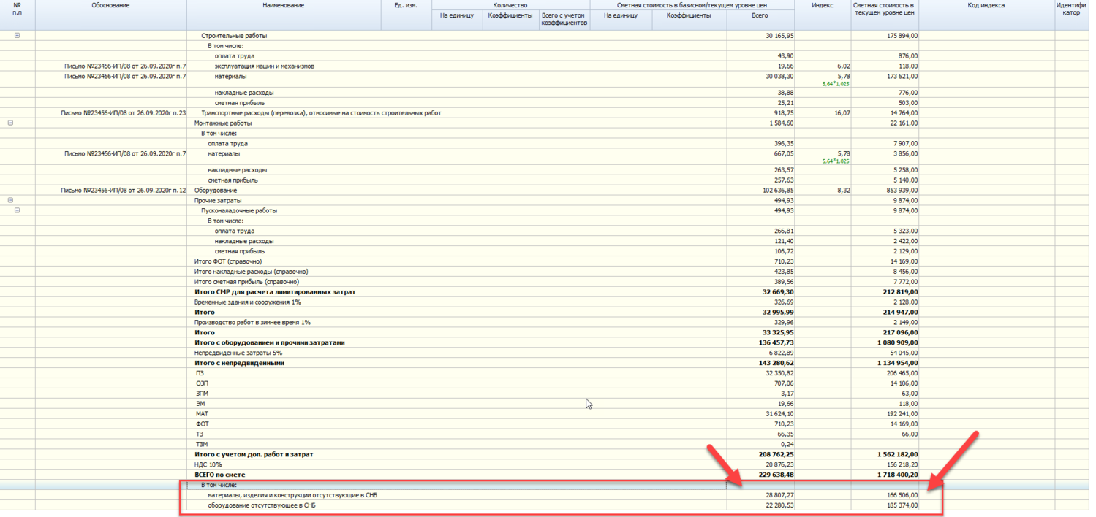
Task: Select the Код индекса column header
Action: point(986,6)
